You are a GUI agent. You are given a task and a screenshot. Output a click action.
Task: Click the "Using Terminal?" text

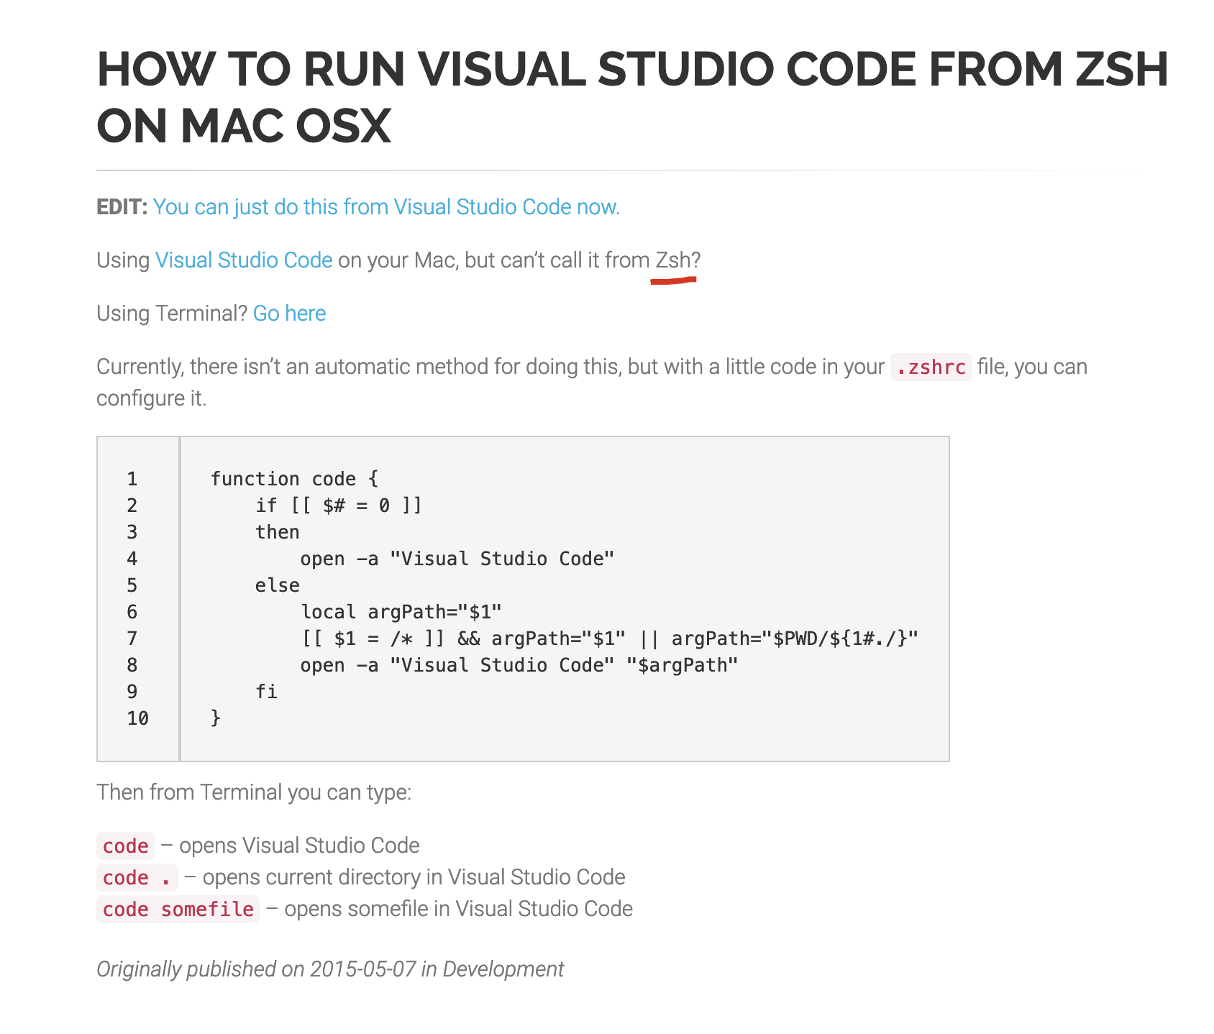pos(172,314)
